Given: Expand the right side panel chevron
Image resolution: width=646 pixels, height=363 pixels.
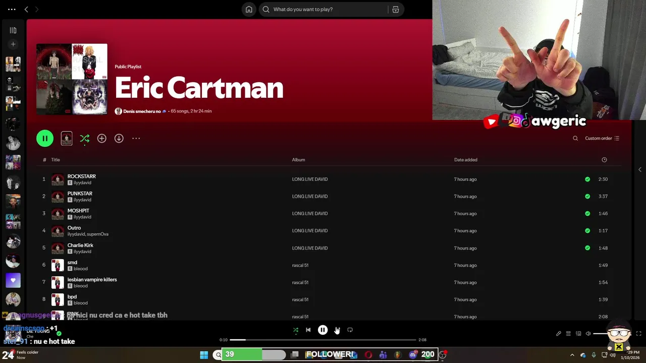Looking at the screenshot, I should pyautogui.click(x=640, y=169).
